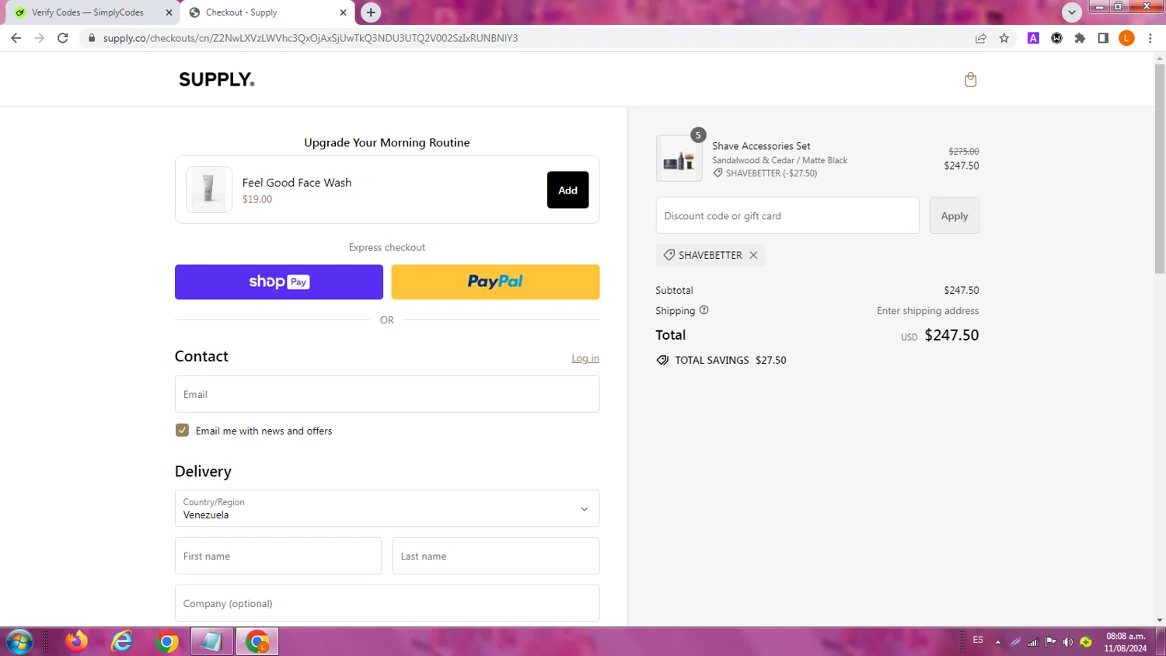The image size is (1166, 656).
Task: Click the Feel Good Face Wash thumbnail
Action: (x=208, y=190)
